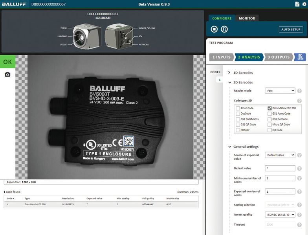Open the Reader mode dropdown

click(280, 91)
